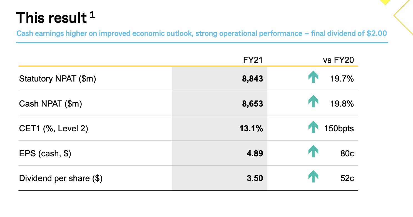Click the up arrow next to 150bpts
The width and height of the screenshot is (413, 217).
(313, 127)
